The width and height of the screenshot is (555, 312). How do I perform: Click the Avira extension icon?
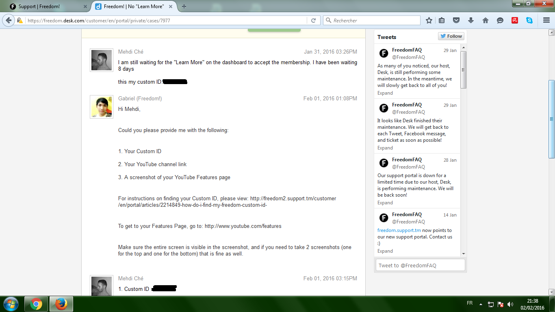pyautogui.click(x=515, y=20)
